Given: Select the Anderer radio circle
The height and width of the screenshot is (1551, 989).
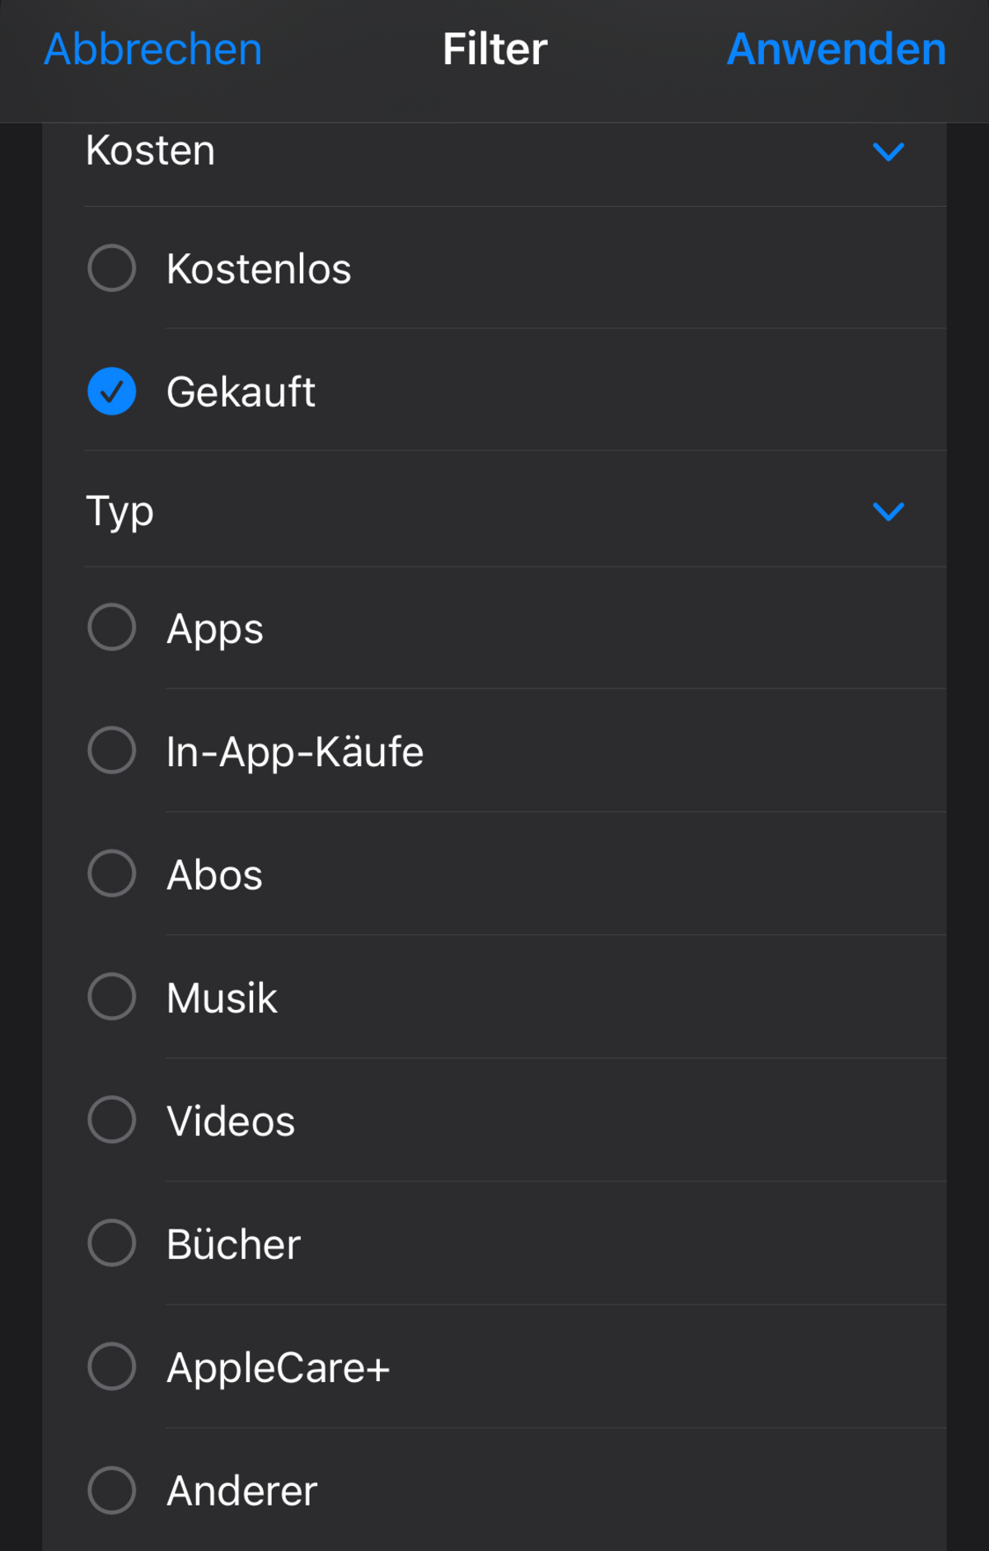Looking at the screenshot, I should click(112, 1490).
